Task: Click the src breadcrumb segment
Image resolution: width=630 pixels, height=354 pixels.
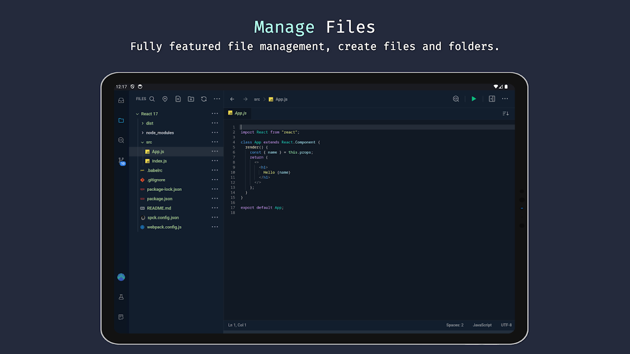Action: [257, 99]
